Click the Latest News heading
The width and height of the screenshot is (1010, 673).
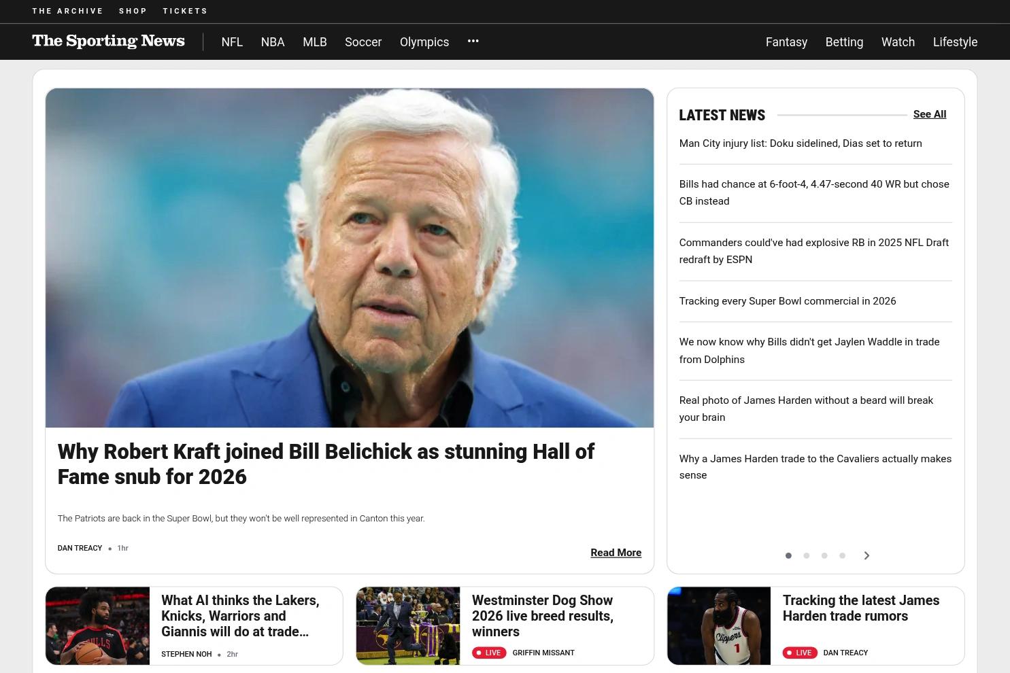[722, 115]
